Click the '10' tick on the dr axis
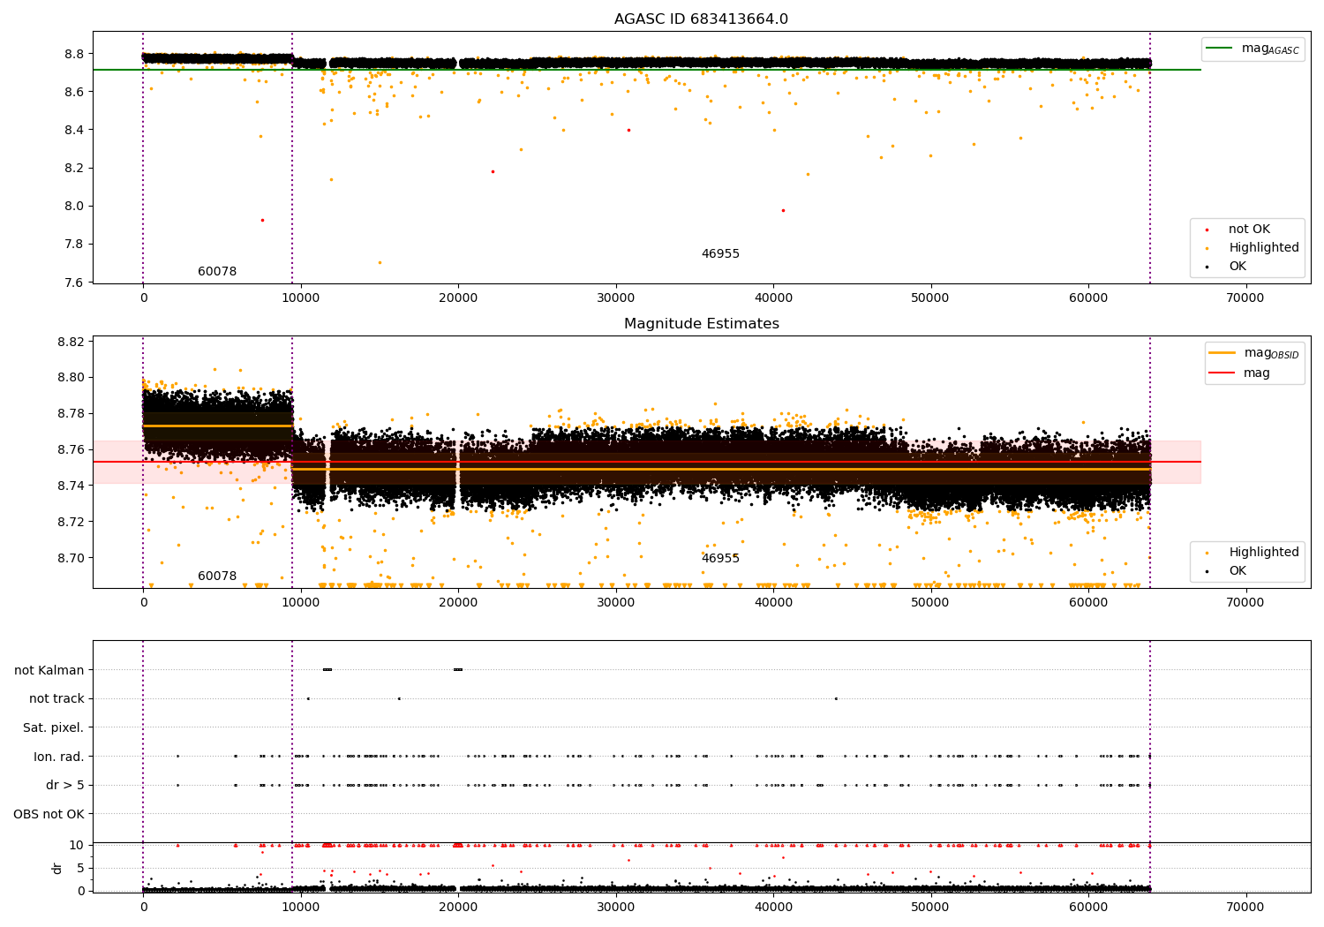This screenshot has height=927, width=1324. pos(77,845)
